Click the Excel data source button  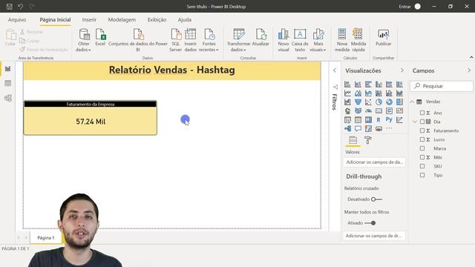pyautogui.click(x=100, y=38)
